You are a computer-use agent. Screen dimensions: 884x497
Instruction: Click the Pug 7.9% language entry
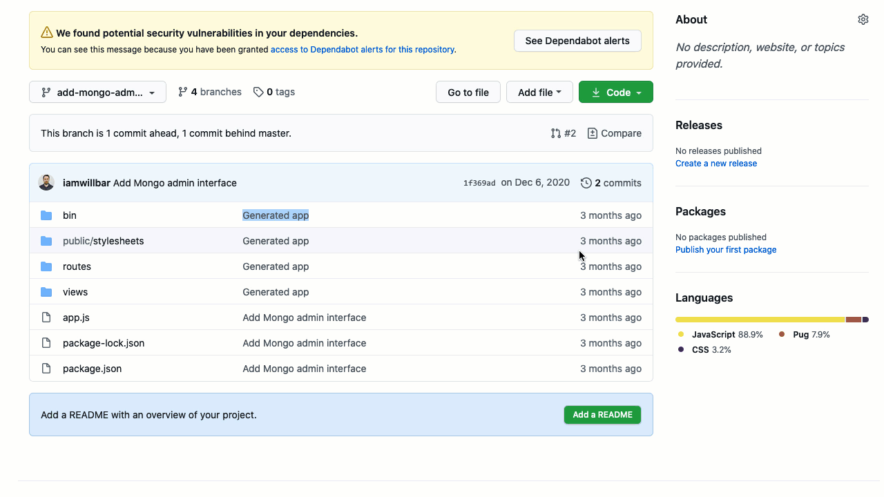(805, 335)
